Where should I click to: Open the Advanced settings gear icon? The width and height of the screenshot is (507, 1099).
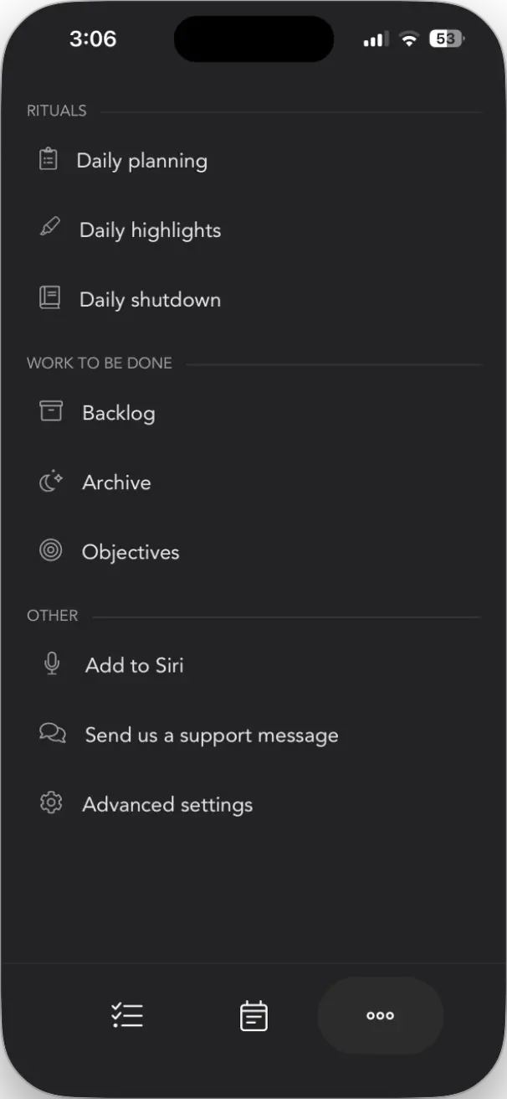[x=51, y=802]
